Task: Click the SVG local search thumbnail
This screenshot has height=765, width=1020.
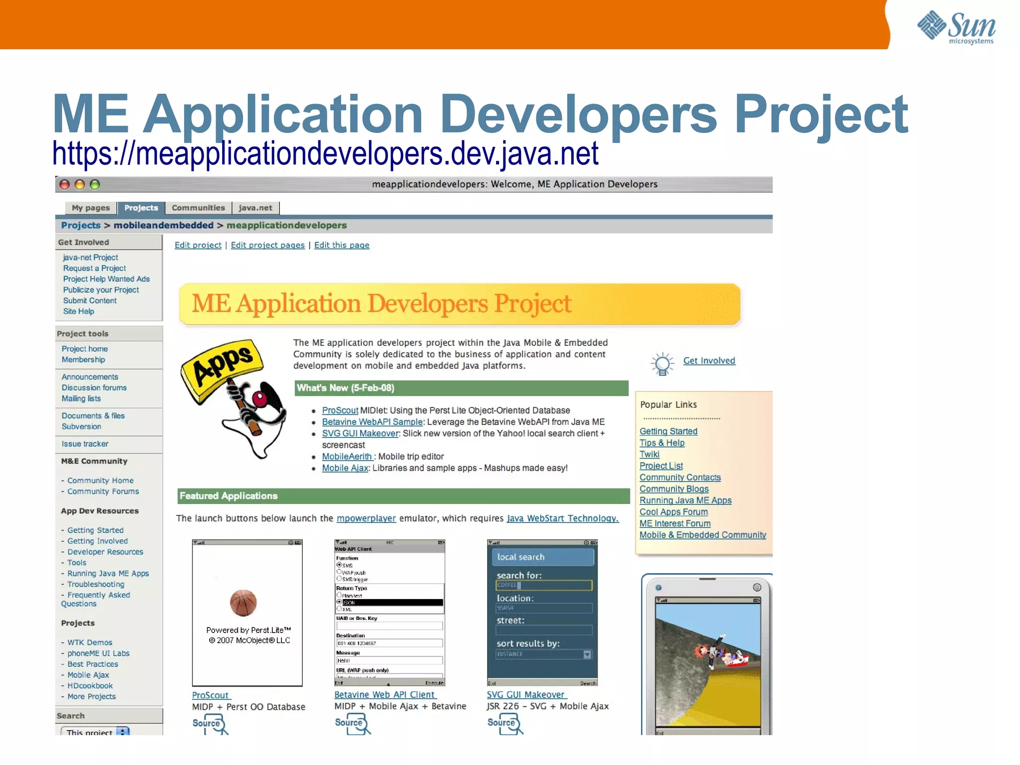Action: 542,613
